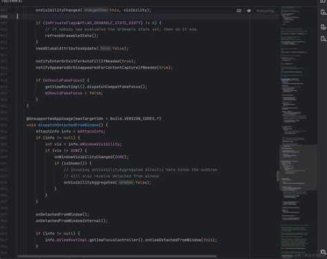The image size is (327, 259).
Task: Click getViewRootImpl().dispatchCompatFakeFocus() call
Action: tap(96, 87)
